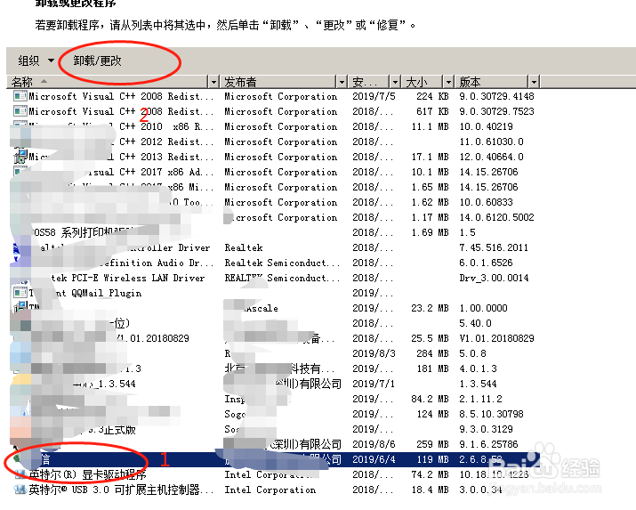Select the PCI-E Wireless LAN Driver row

point(274,278)
